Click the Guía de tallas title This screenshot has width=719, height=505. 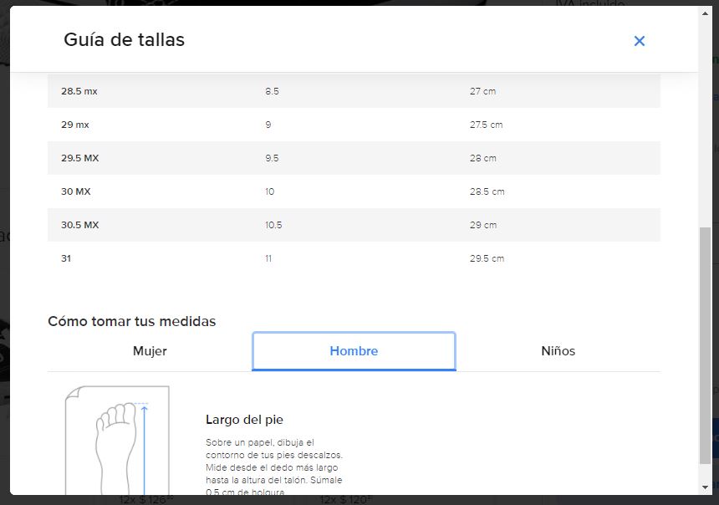pyautogui.click(x=124, y=39)
